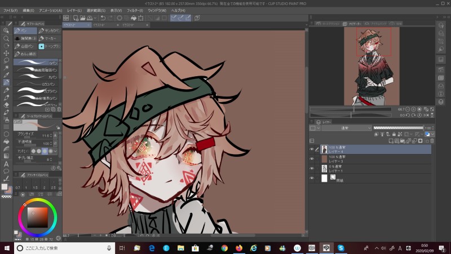Choose the 2.5 brush size preset
This screenshot has height=254, width=451.
(x=53, y=185)
